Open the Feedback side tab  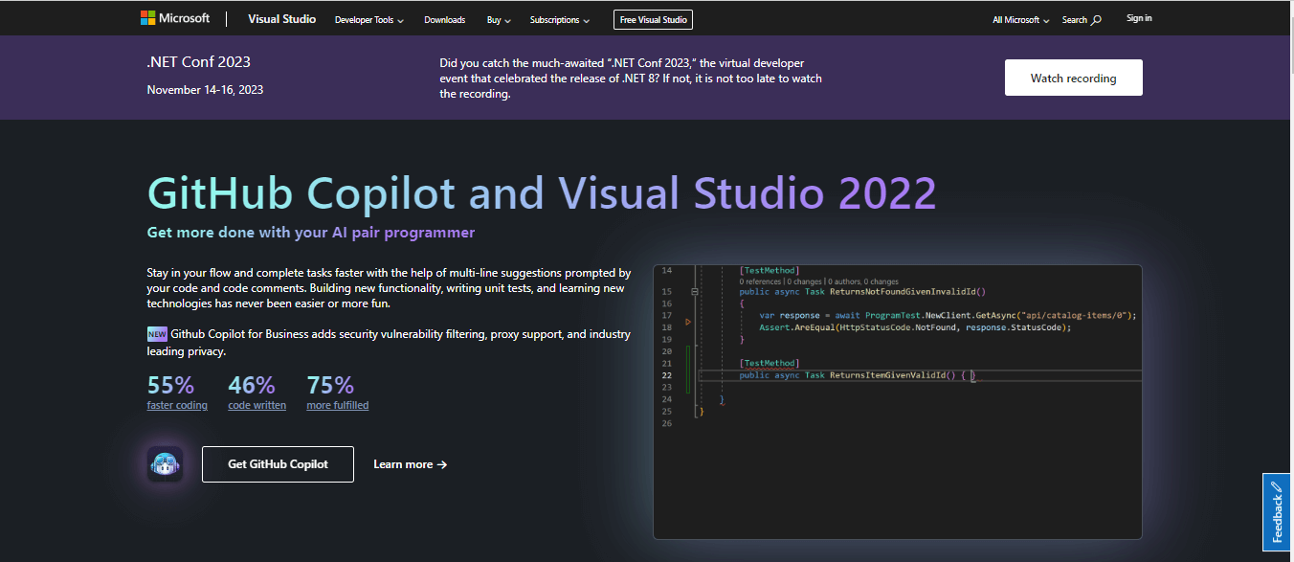(1277, 512)
